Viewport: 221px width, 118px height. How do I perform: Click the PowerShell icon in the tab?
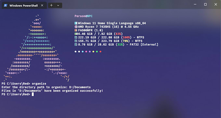point(6,6)
